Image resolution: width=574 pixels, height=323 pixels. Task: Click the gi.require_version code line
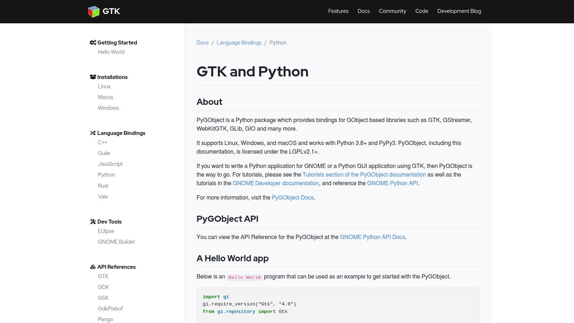tap(249, 304)
